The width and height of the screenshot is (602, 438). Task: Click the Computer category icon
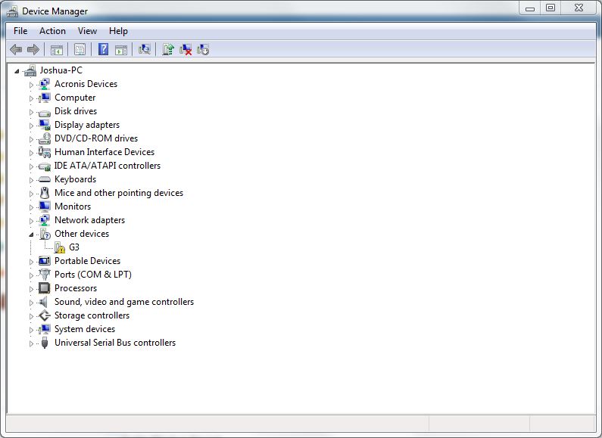pyautogui.click(x=45, y=98)
